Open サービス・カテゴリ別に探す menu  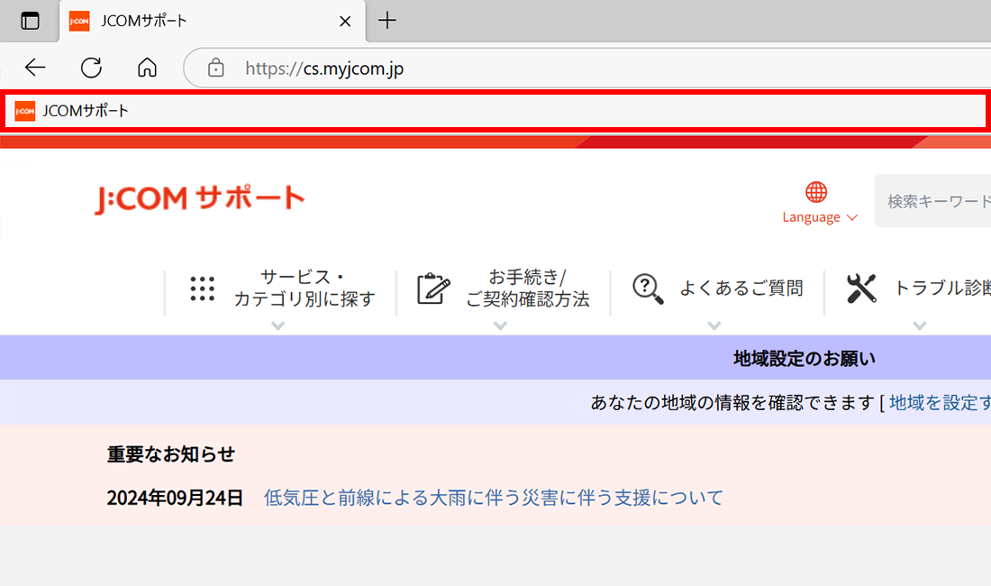pos(304,288)
